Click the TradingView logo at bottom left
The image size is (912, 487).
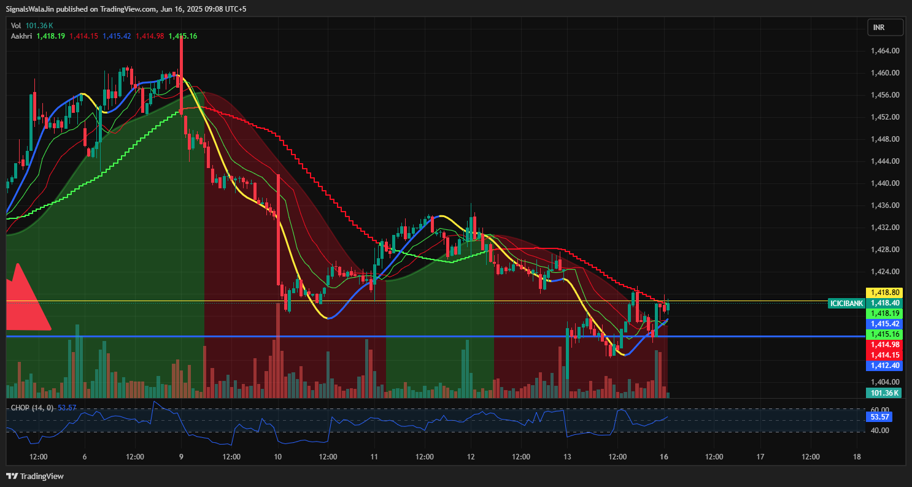click(x=35, y=476)
